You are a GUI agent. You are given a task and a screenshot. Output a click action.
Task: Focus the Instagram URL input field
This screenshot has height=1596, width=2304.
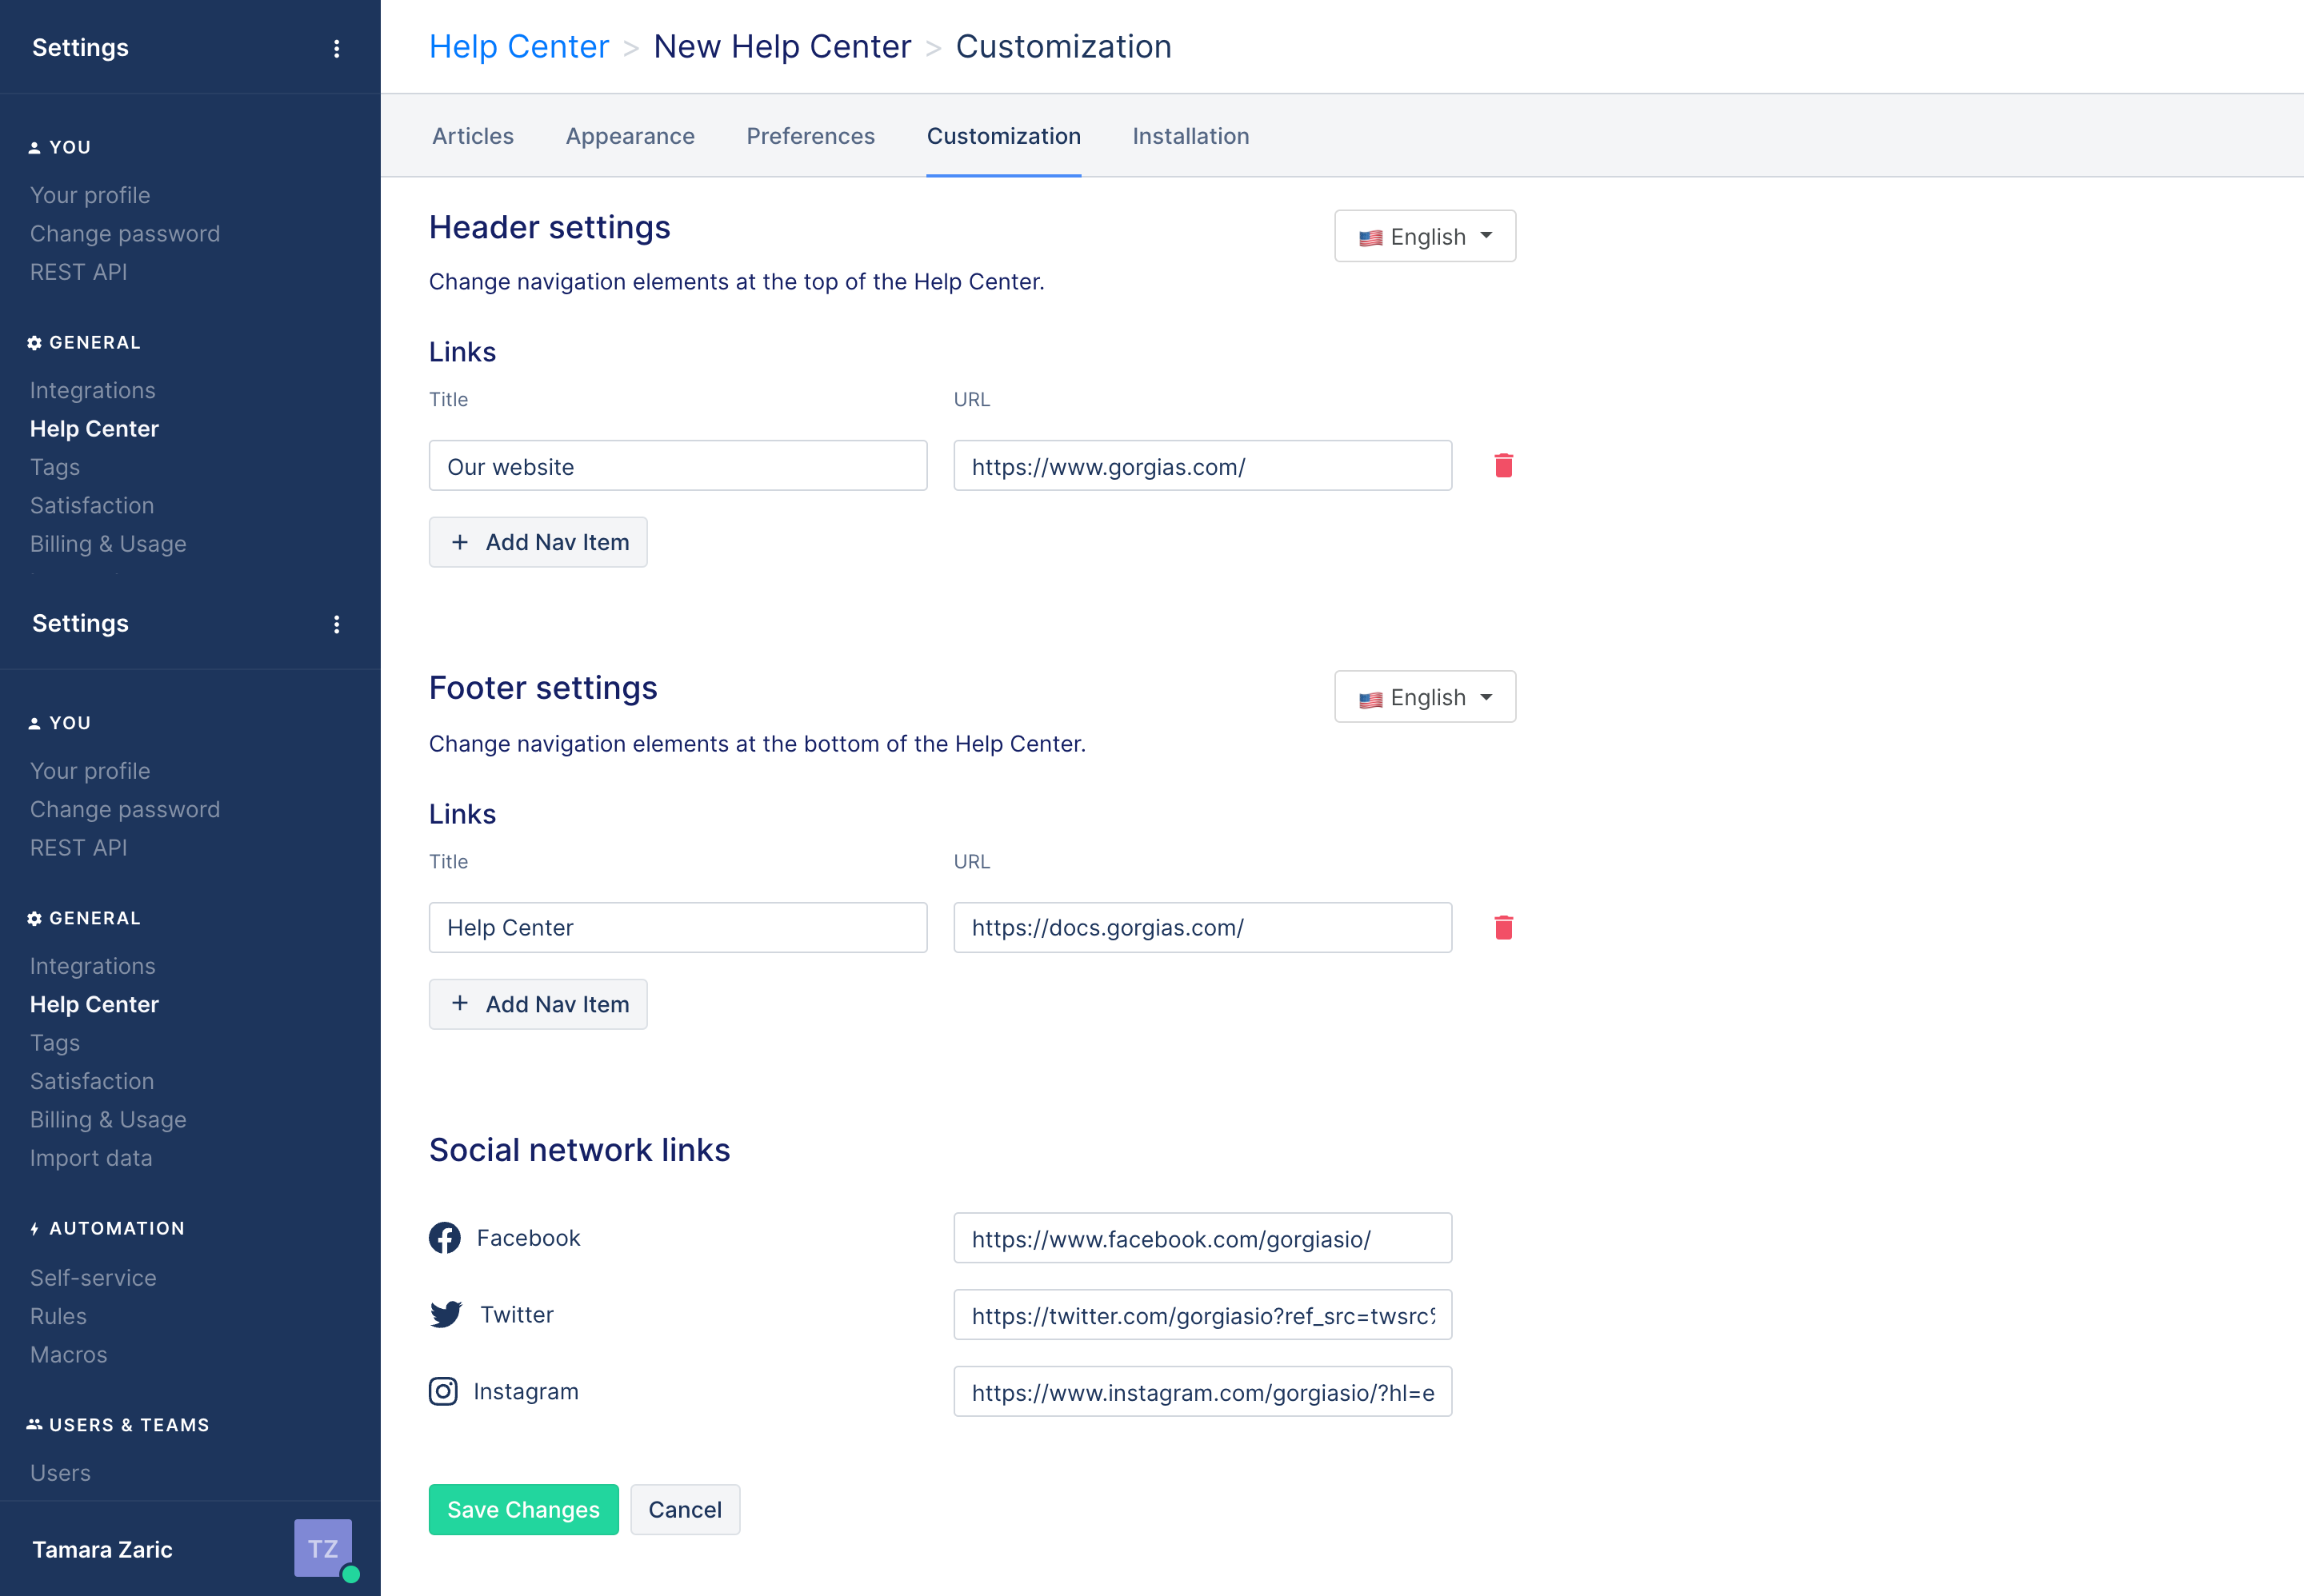[1202, 1392]
